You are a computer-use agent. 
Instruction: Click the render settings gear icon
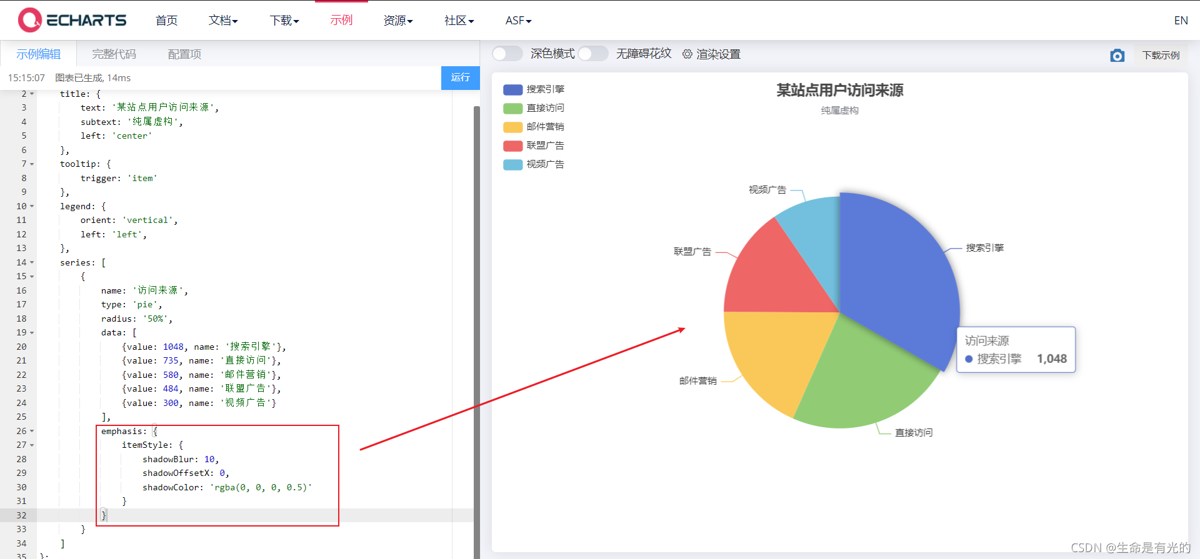687,54
